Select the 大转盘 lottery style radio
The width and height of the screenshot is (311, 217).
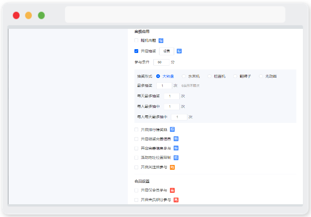[x=158, y=76]
